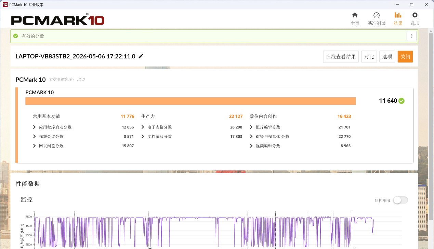Click the 28 298 spreadsheet score value

[236, 127]
